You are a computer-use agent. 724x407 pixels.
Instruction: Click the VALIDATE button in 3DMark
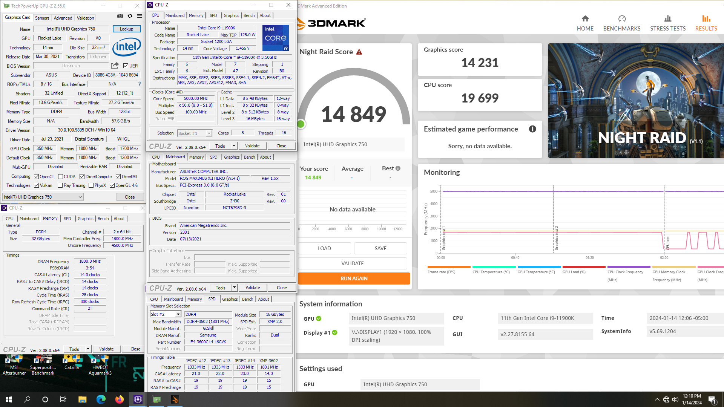click(353, 263)
